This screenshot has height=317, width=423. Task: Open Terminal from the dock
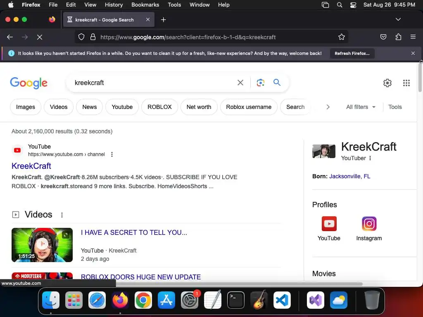[236, 300]
